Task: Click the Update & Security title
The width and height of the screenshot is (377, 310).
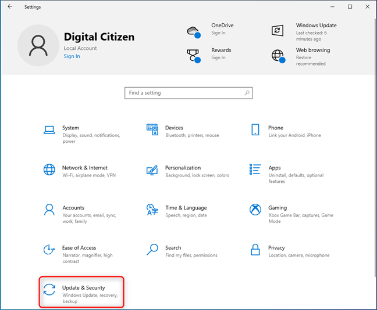Action: pos(83,288)
